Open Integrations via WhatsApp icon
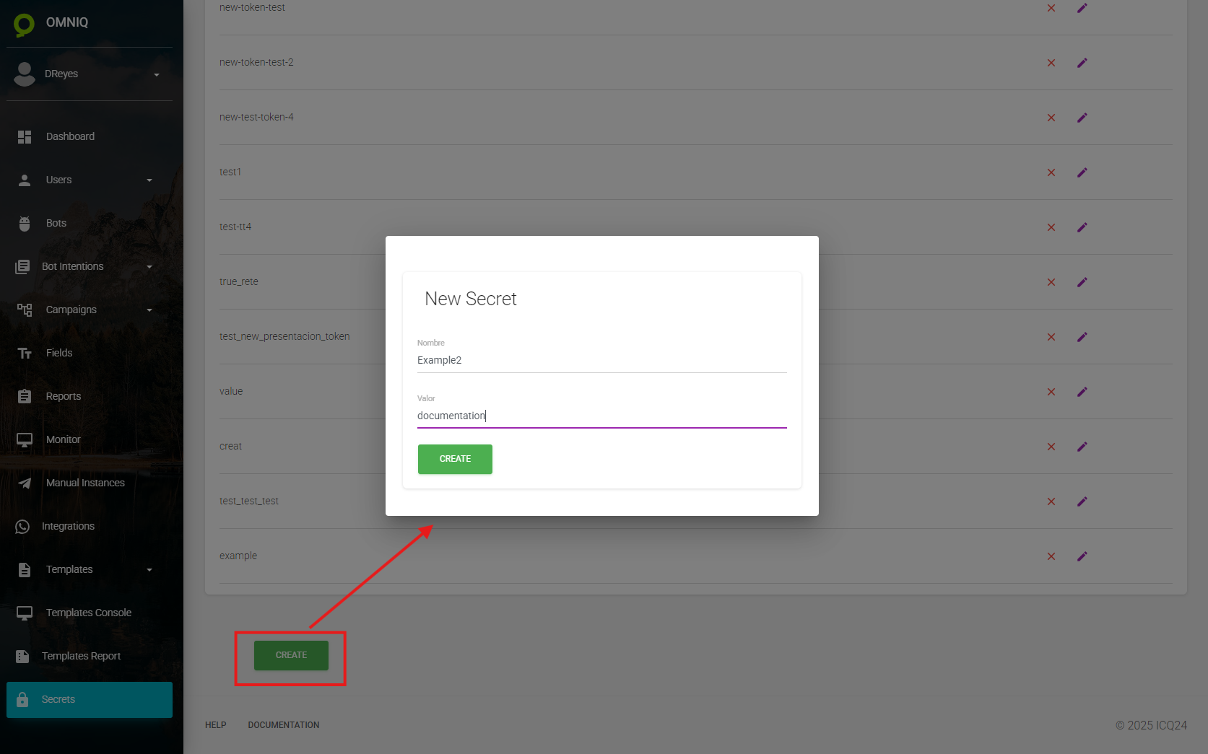 click(23, 527)
